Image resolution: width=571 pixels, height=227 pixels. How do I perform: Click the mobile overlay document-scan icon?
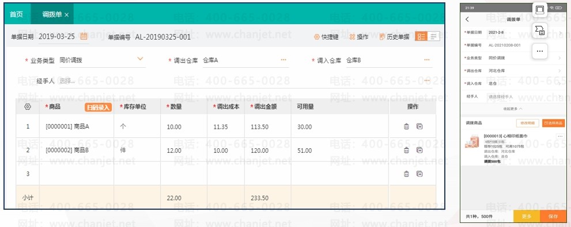pos(540,30)
